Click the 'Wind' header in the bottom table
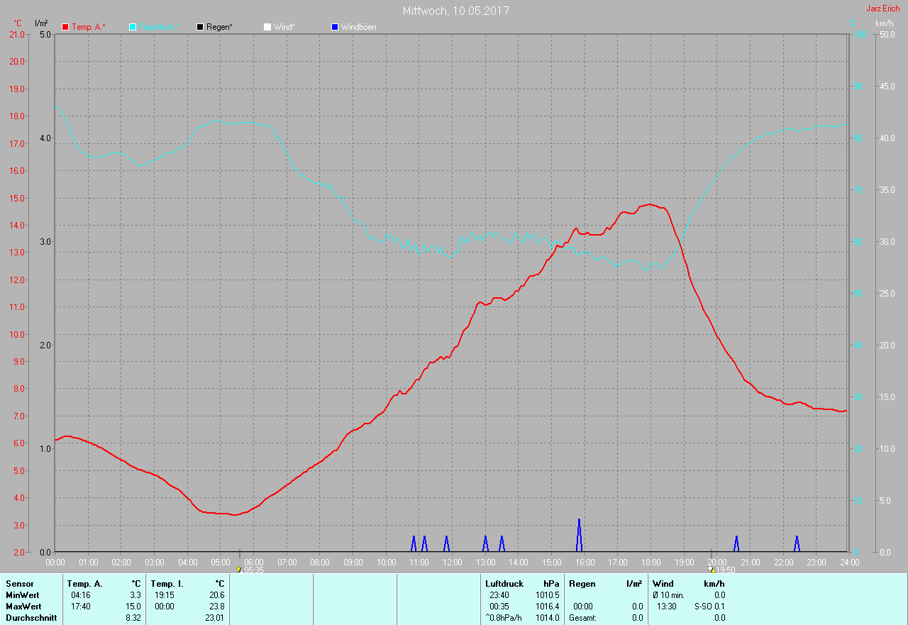908x625 pixels. tap(663, 584)
